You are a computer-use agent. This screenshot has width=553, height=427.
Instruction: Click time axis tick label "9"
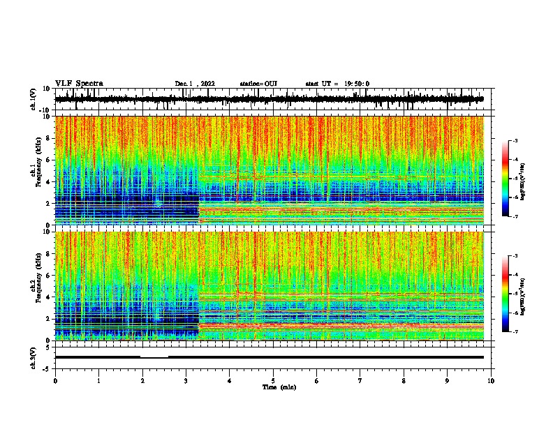447,381
